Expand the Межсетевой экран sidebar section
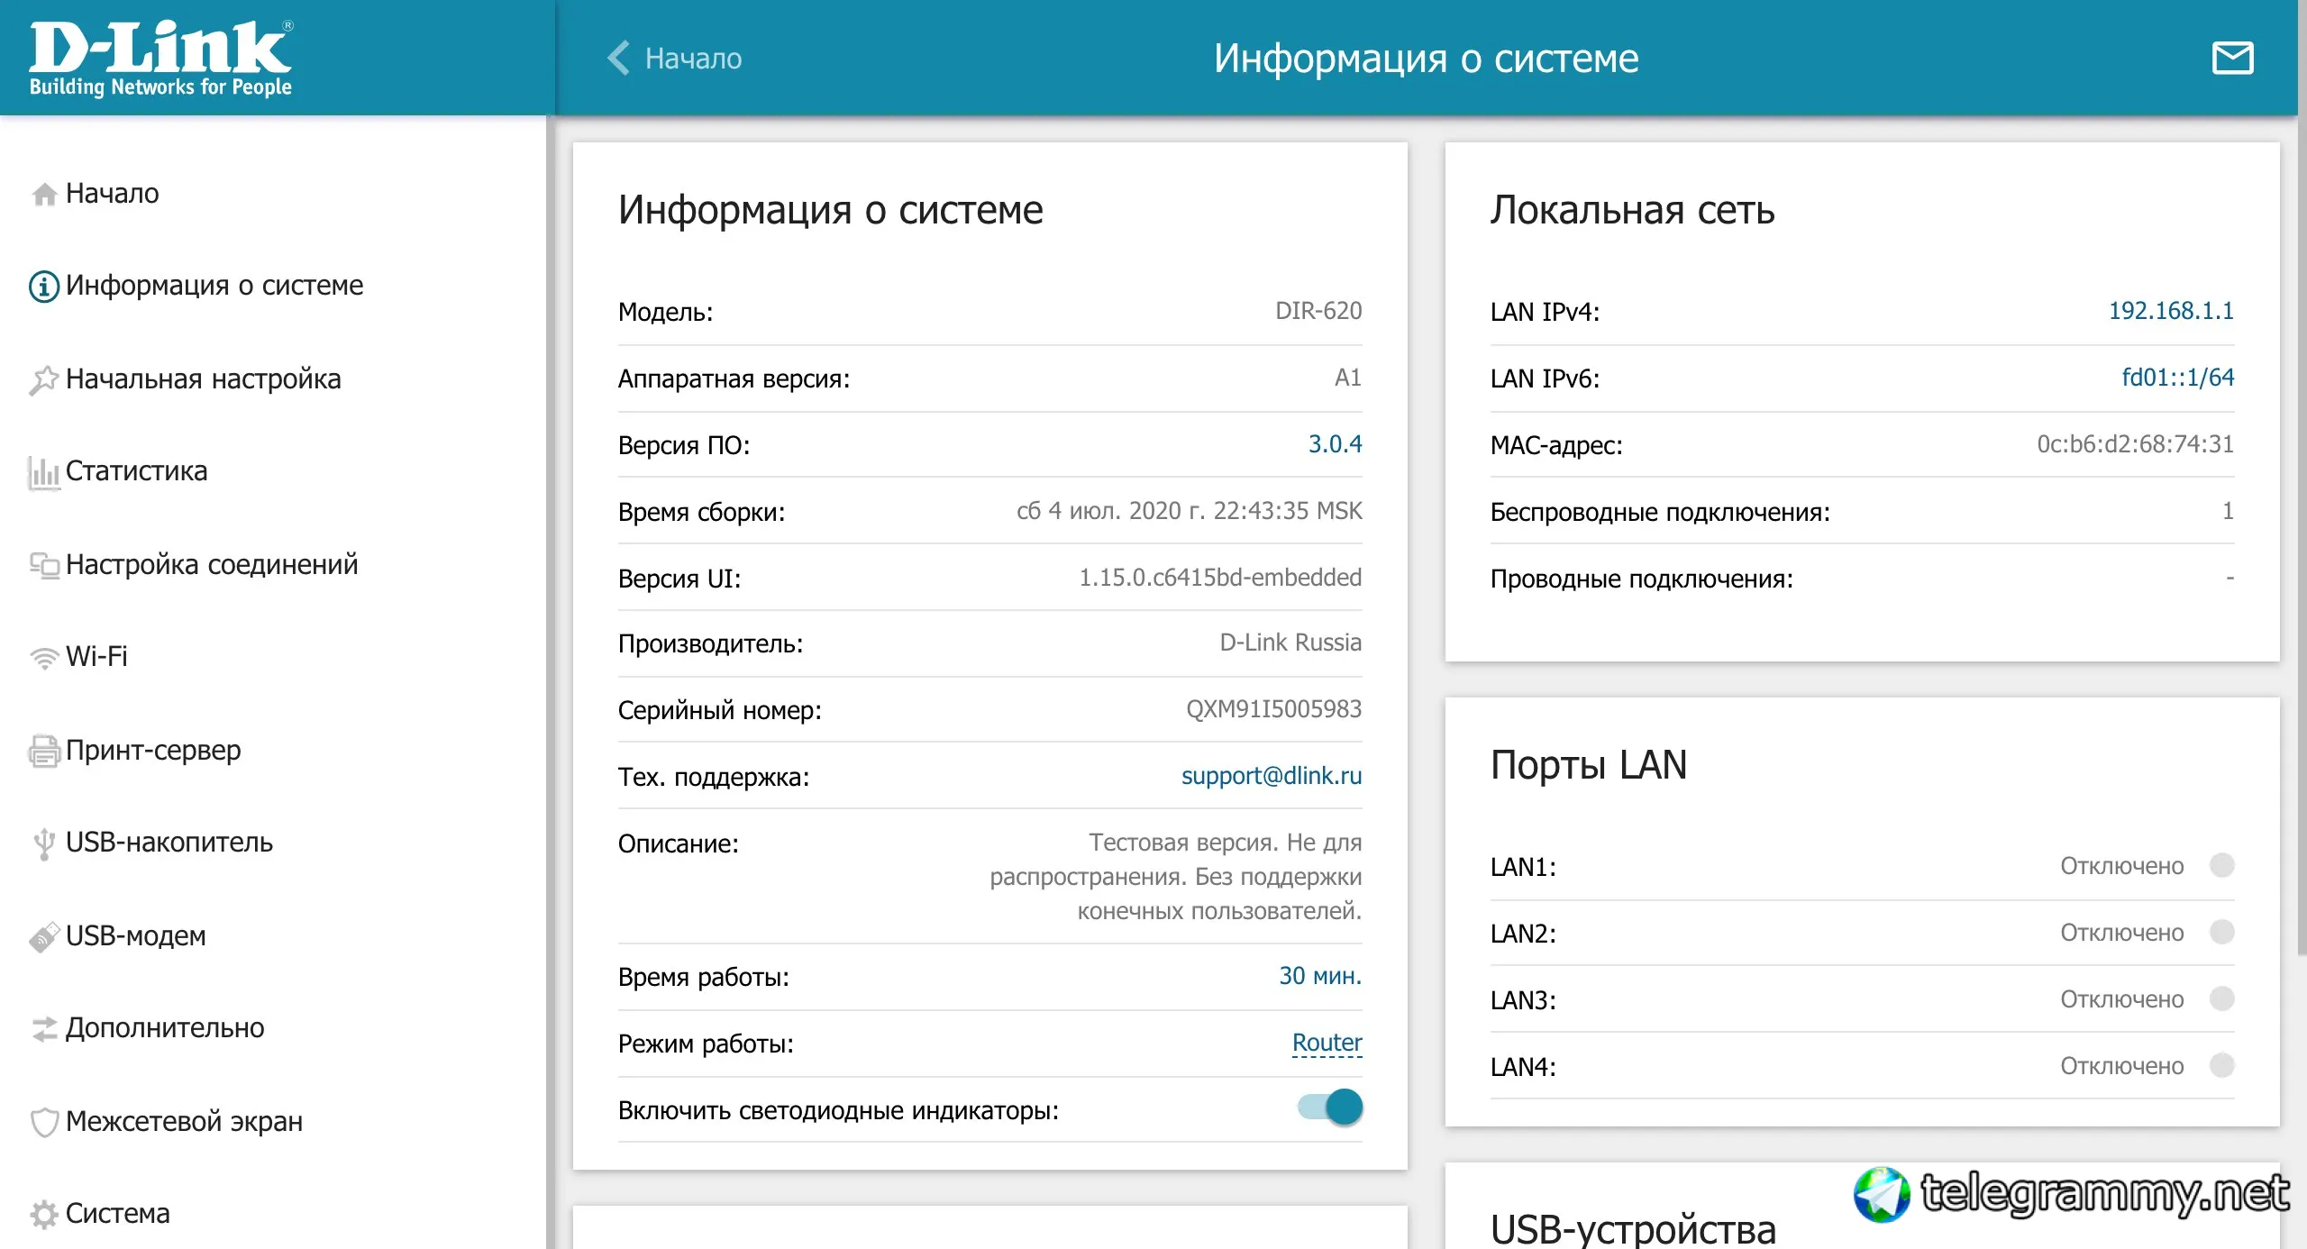 click(x=185, y=1122)
